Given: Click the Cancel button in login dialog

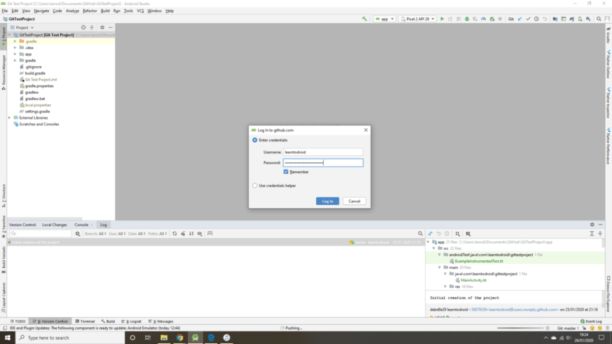Looking at the screenshot, I should (x=354, y=201).
